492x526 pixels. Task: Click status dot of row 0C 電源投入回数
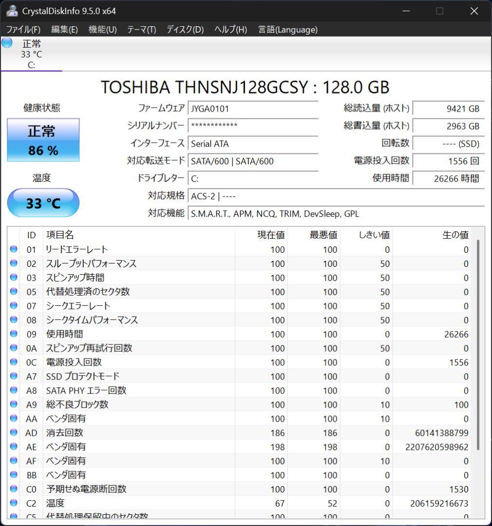pyautogui.click(x=14, y=361)
